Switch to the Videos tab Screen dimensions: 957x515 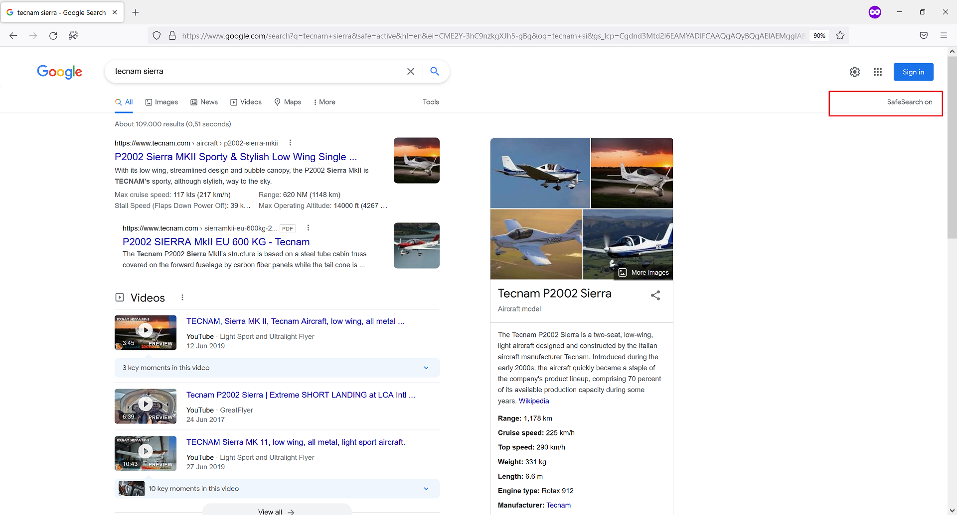click(246, 102)
